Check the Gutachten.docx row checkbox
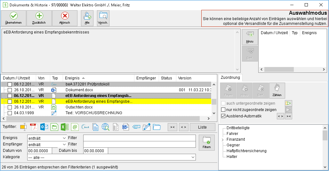 (x=10, y=107)
